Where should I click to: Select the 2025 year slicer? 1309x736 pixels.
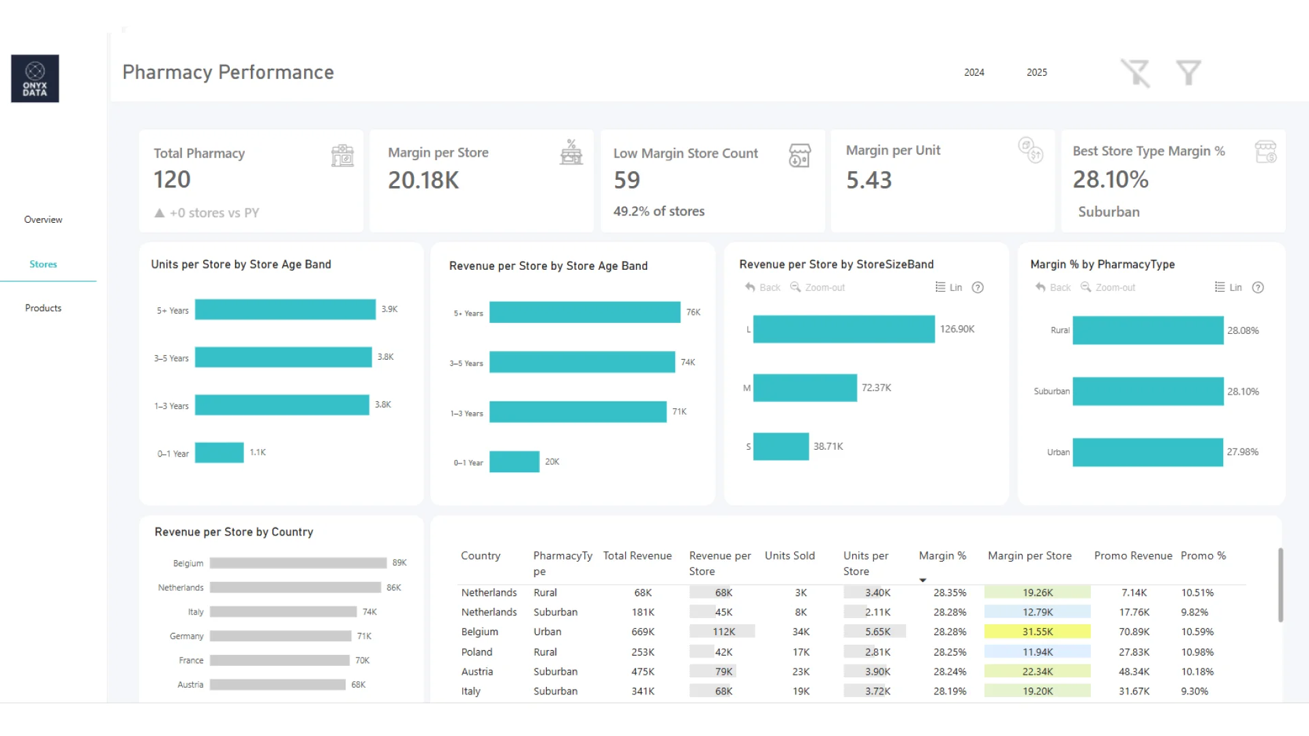click(1036, 72)
